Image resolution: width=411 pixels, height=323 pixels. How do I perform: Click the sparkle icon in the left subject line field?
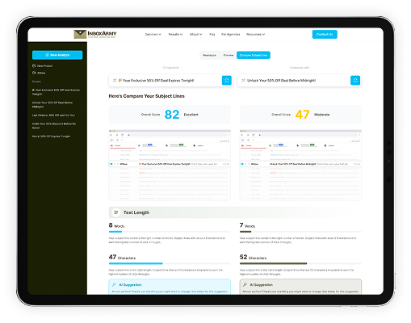tap(115, 80)
